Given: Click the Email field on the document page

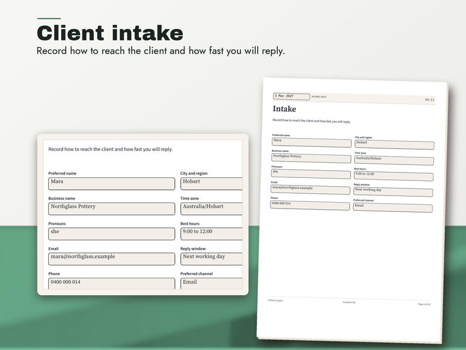Looking at the screenshot, I should coord(310,190).
